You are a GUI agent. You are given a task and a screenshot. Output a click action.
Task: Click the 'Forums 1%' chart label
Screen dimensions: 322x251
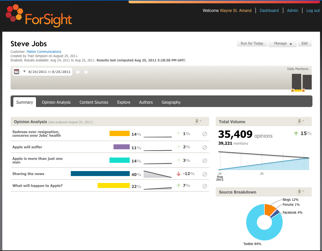[291, 204]
